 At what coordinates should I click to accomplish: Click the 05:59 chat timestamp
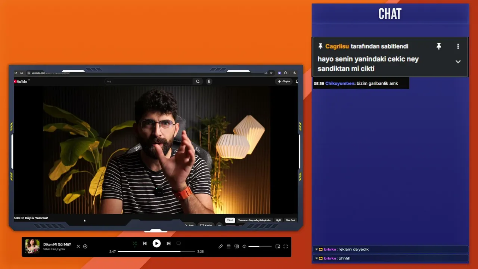[x=319, y=83]
